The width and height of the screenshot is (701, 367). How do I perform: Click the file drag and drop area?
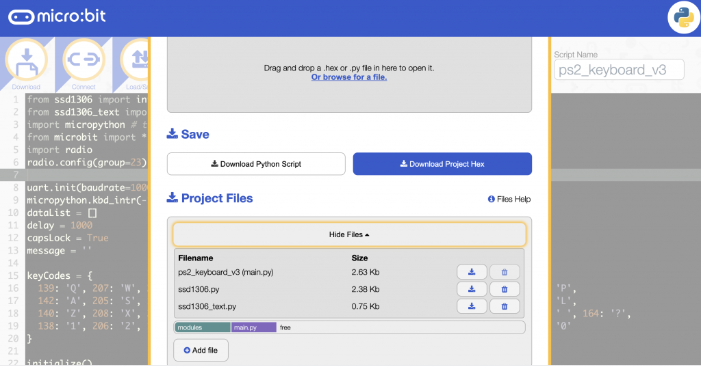pos(349,74)
